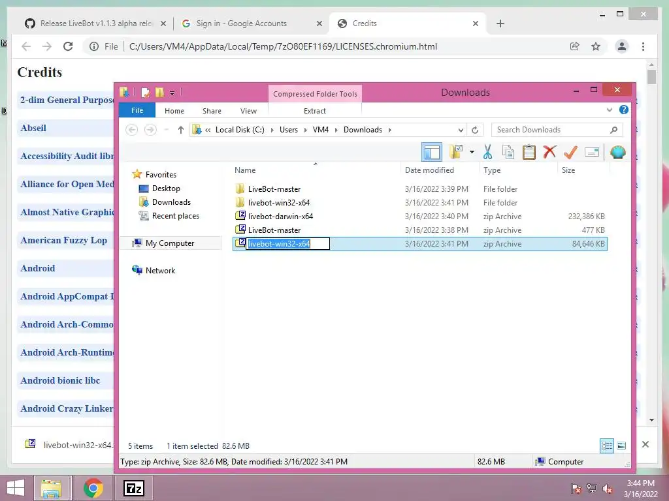Viewport: 669px width, 501px height.
Task: Open the Extract ribbon tab
Action: [314, 111]
